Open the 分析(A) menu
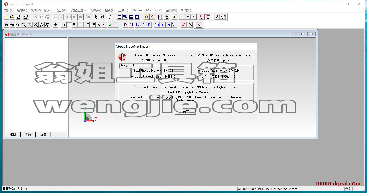The height and width of the screenshot is (193, 367). pos(96,10)
